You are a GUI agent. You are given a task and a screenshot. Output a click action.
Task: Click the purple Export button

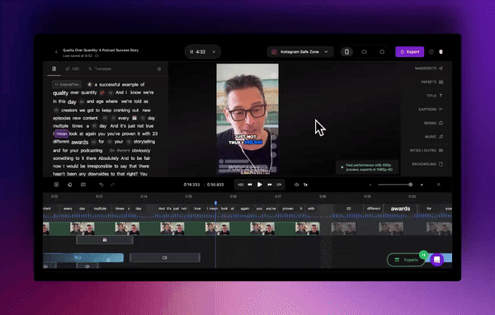point(409,52)
